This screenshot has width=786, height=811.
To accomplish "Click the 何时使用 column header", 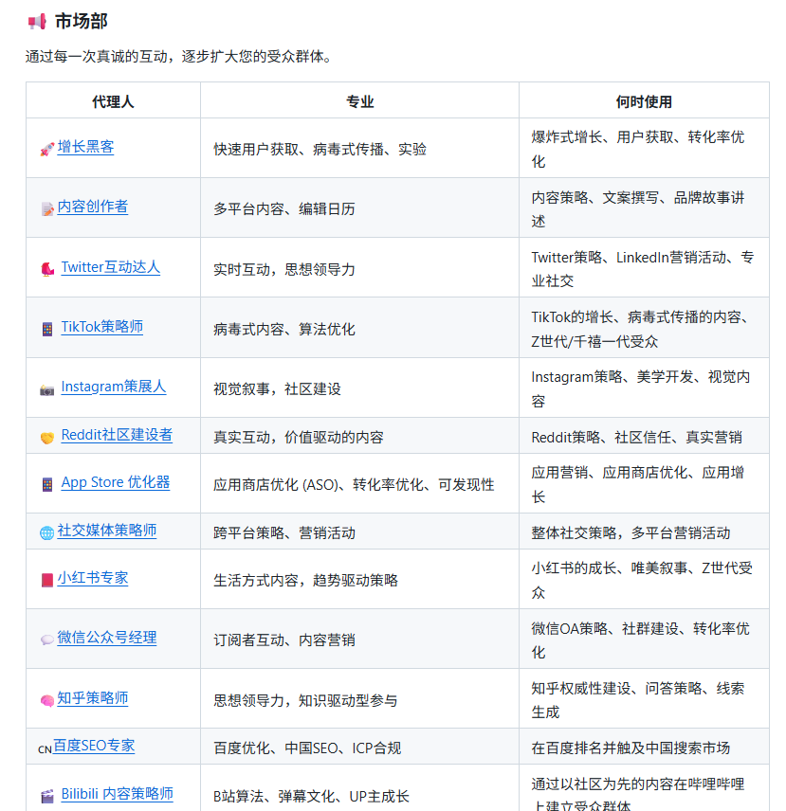I will pyautogui.click(x=643, y=101).
